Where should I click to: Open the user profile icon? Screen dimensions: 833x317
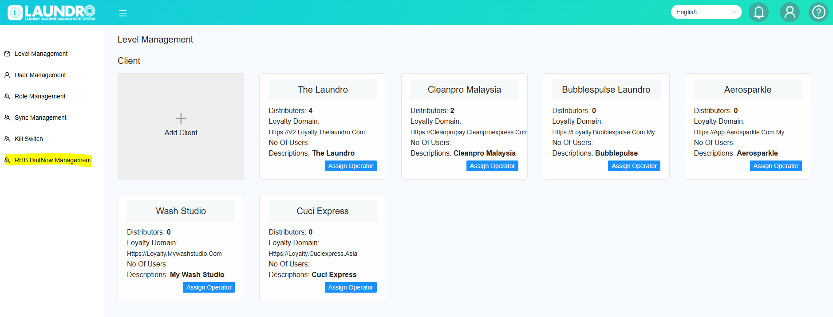click(790, 12)
